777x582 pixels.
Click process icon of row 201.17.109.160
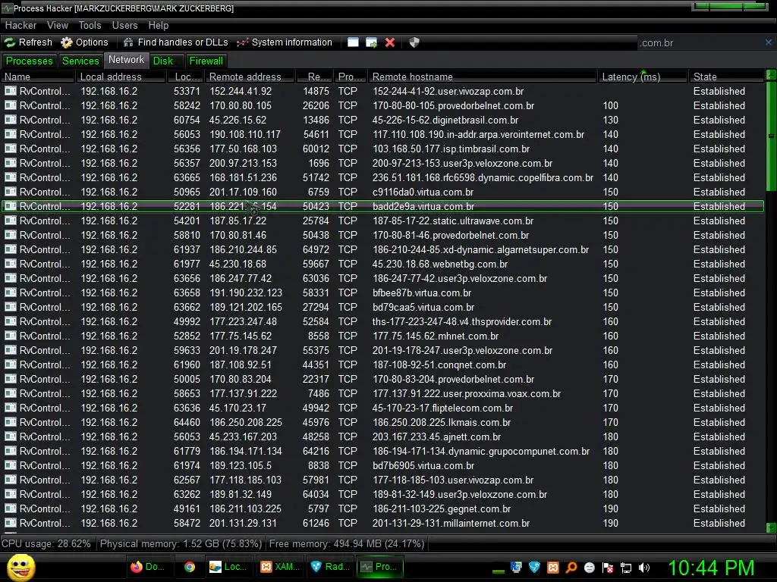click(11, 192)
